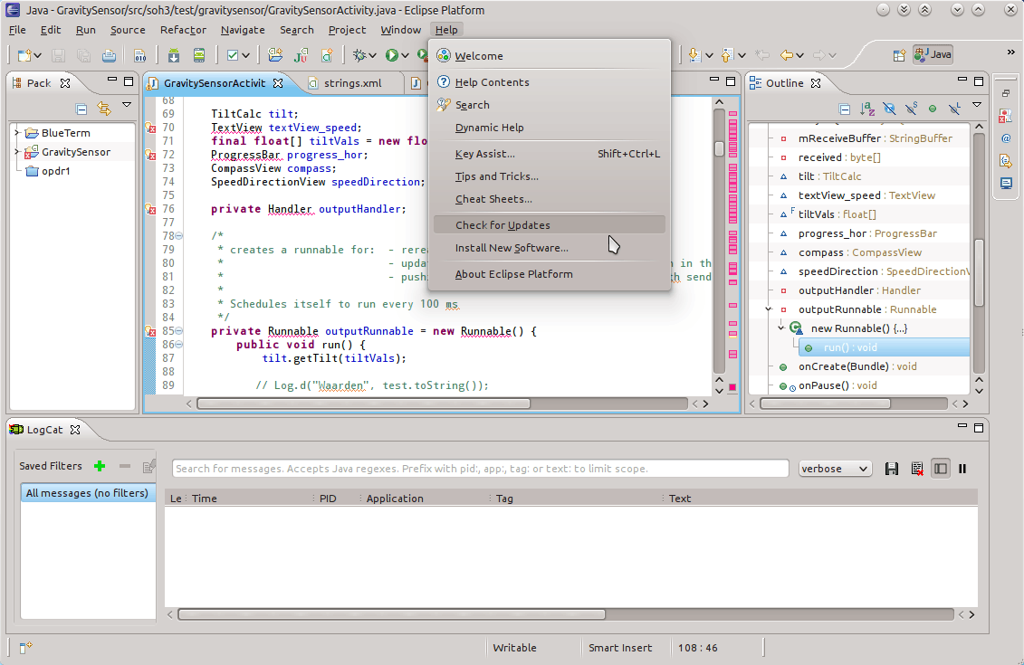
Task: Toggle Link with Editor in Package Explorer
Action: [104, 109]
